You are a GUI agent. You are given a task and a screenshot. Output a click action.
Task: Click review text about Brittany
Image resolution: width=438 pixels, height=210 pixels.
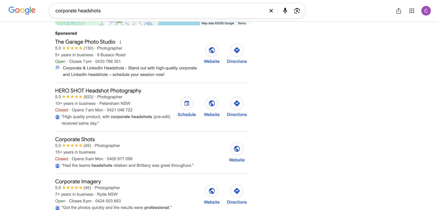[x=128, y=165]
